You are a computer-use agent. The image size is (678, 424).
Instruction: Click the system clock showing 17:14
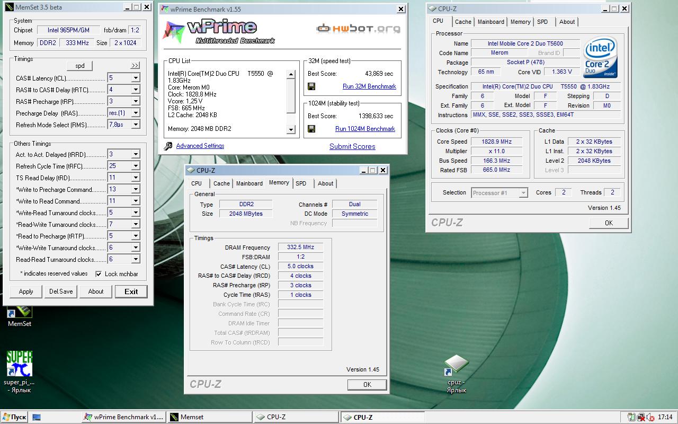[665, 417]
